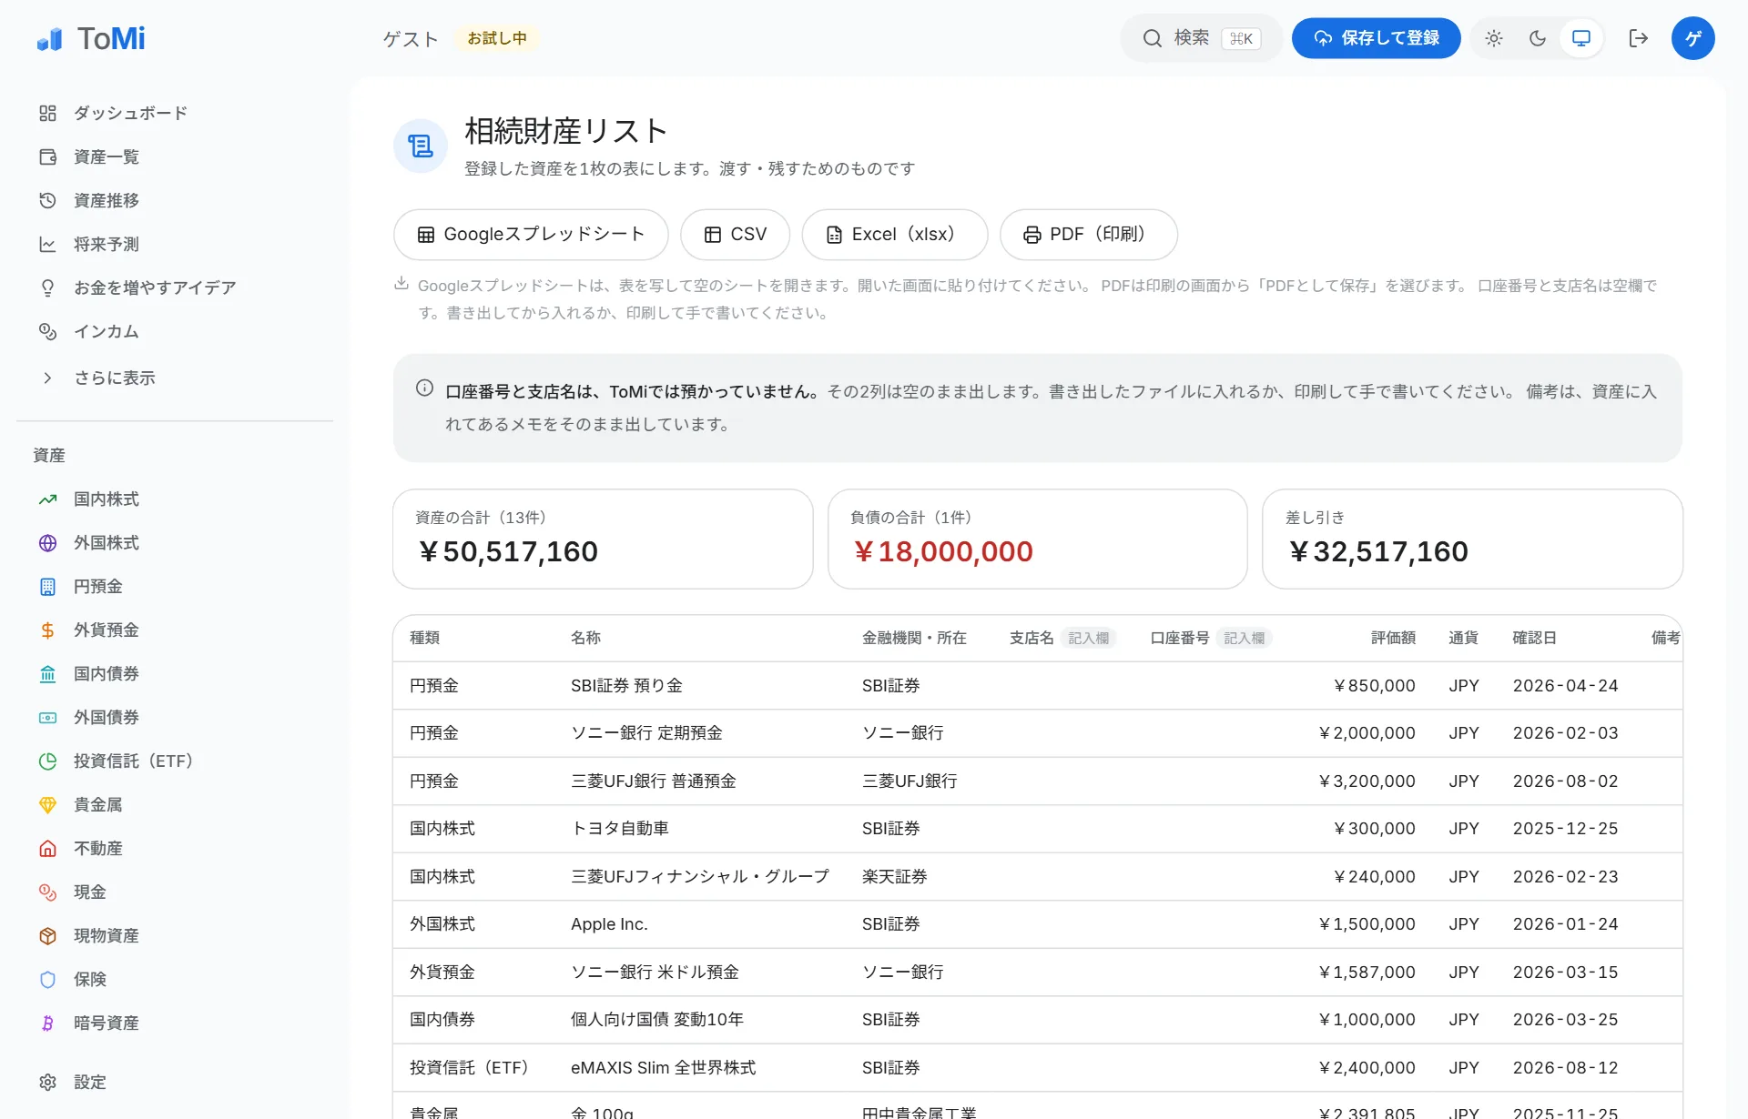The height and width of the screenshot is (1119, 1748).
Task: Select お金を増やすアイデア menu item
Action: tap(175, 287)
